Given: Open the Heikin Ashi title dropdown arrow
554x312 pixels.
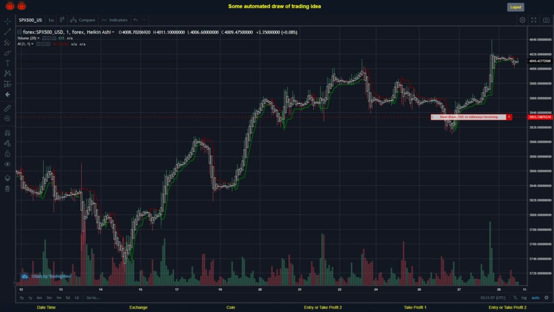Looking at the screenshot, I should coord(113,32).
